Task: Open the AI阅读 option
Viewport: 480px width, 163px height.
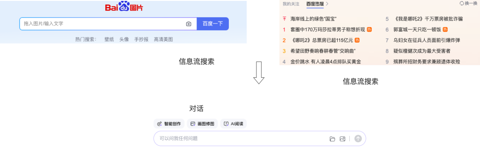Action: pos(233,124)
